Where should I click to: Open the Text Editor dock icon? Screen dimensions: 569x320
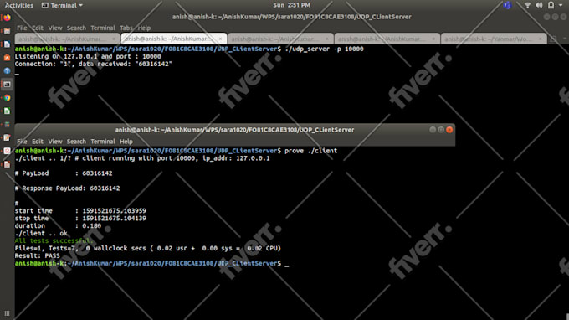tap(7, 137)
